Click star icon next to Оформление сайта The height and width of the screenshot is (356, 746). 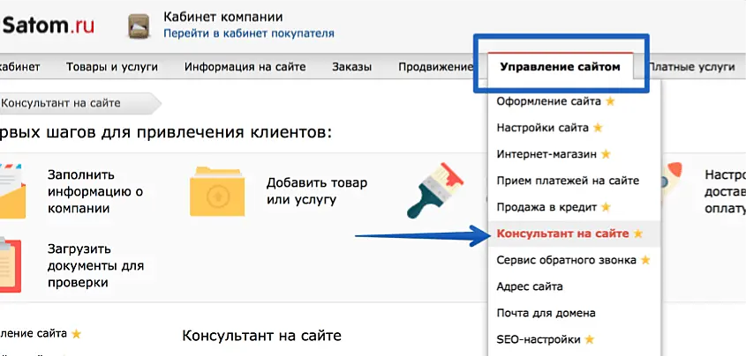pos(610,101)
